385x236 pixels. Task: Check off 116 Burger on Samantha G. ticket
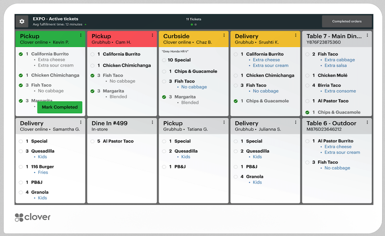coord(21,167)
